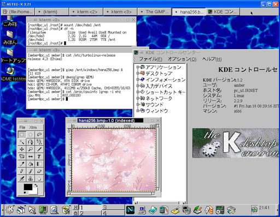Expand the ショートカット キー tree node
The image size is (280, 217).
click(x=138, y=92)
